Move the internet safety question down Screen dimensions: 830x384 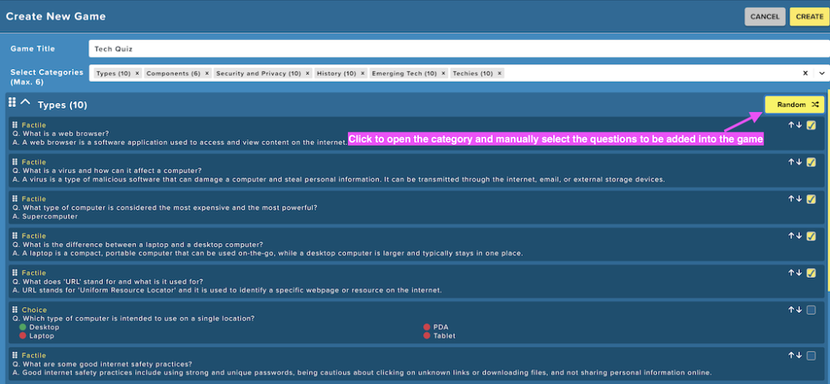pos(799,356)
